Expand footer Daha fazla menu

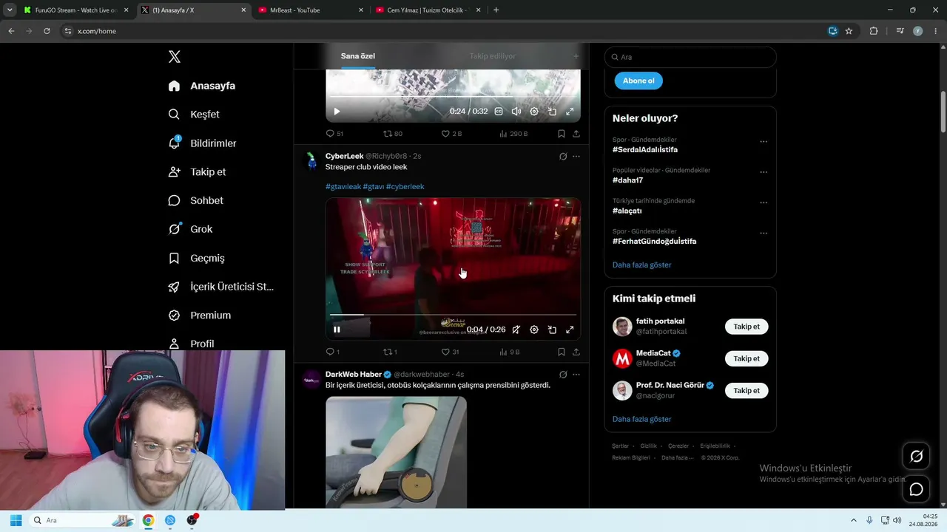tap(678, 457)
